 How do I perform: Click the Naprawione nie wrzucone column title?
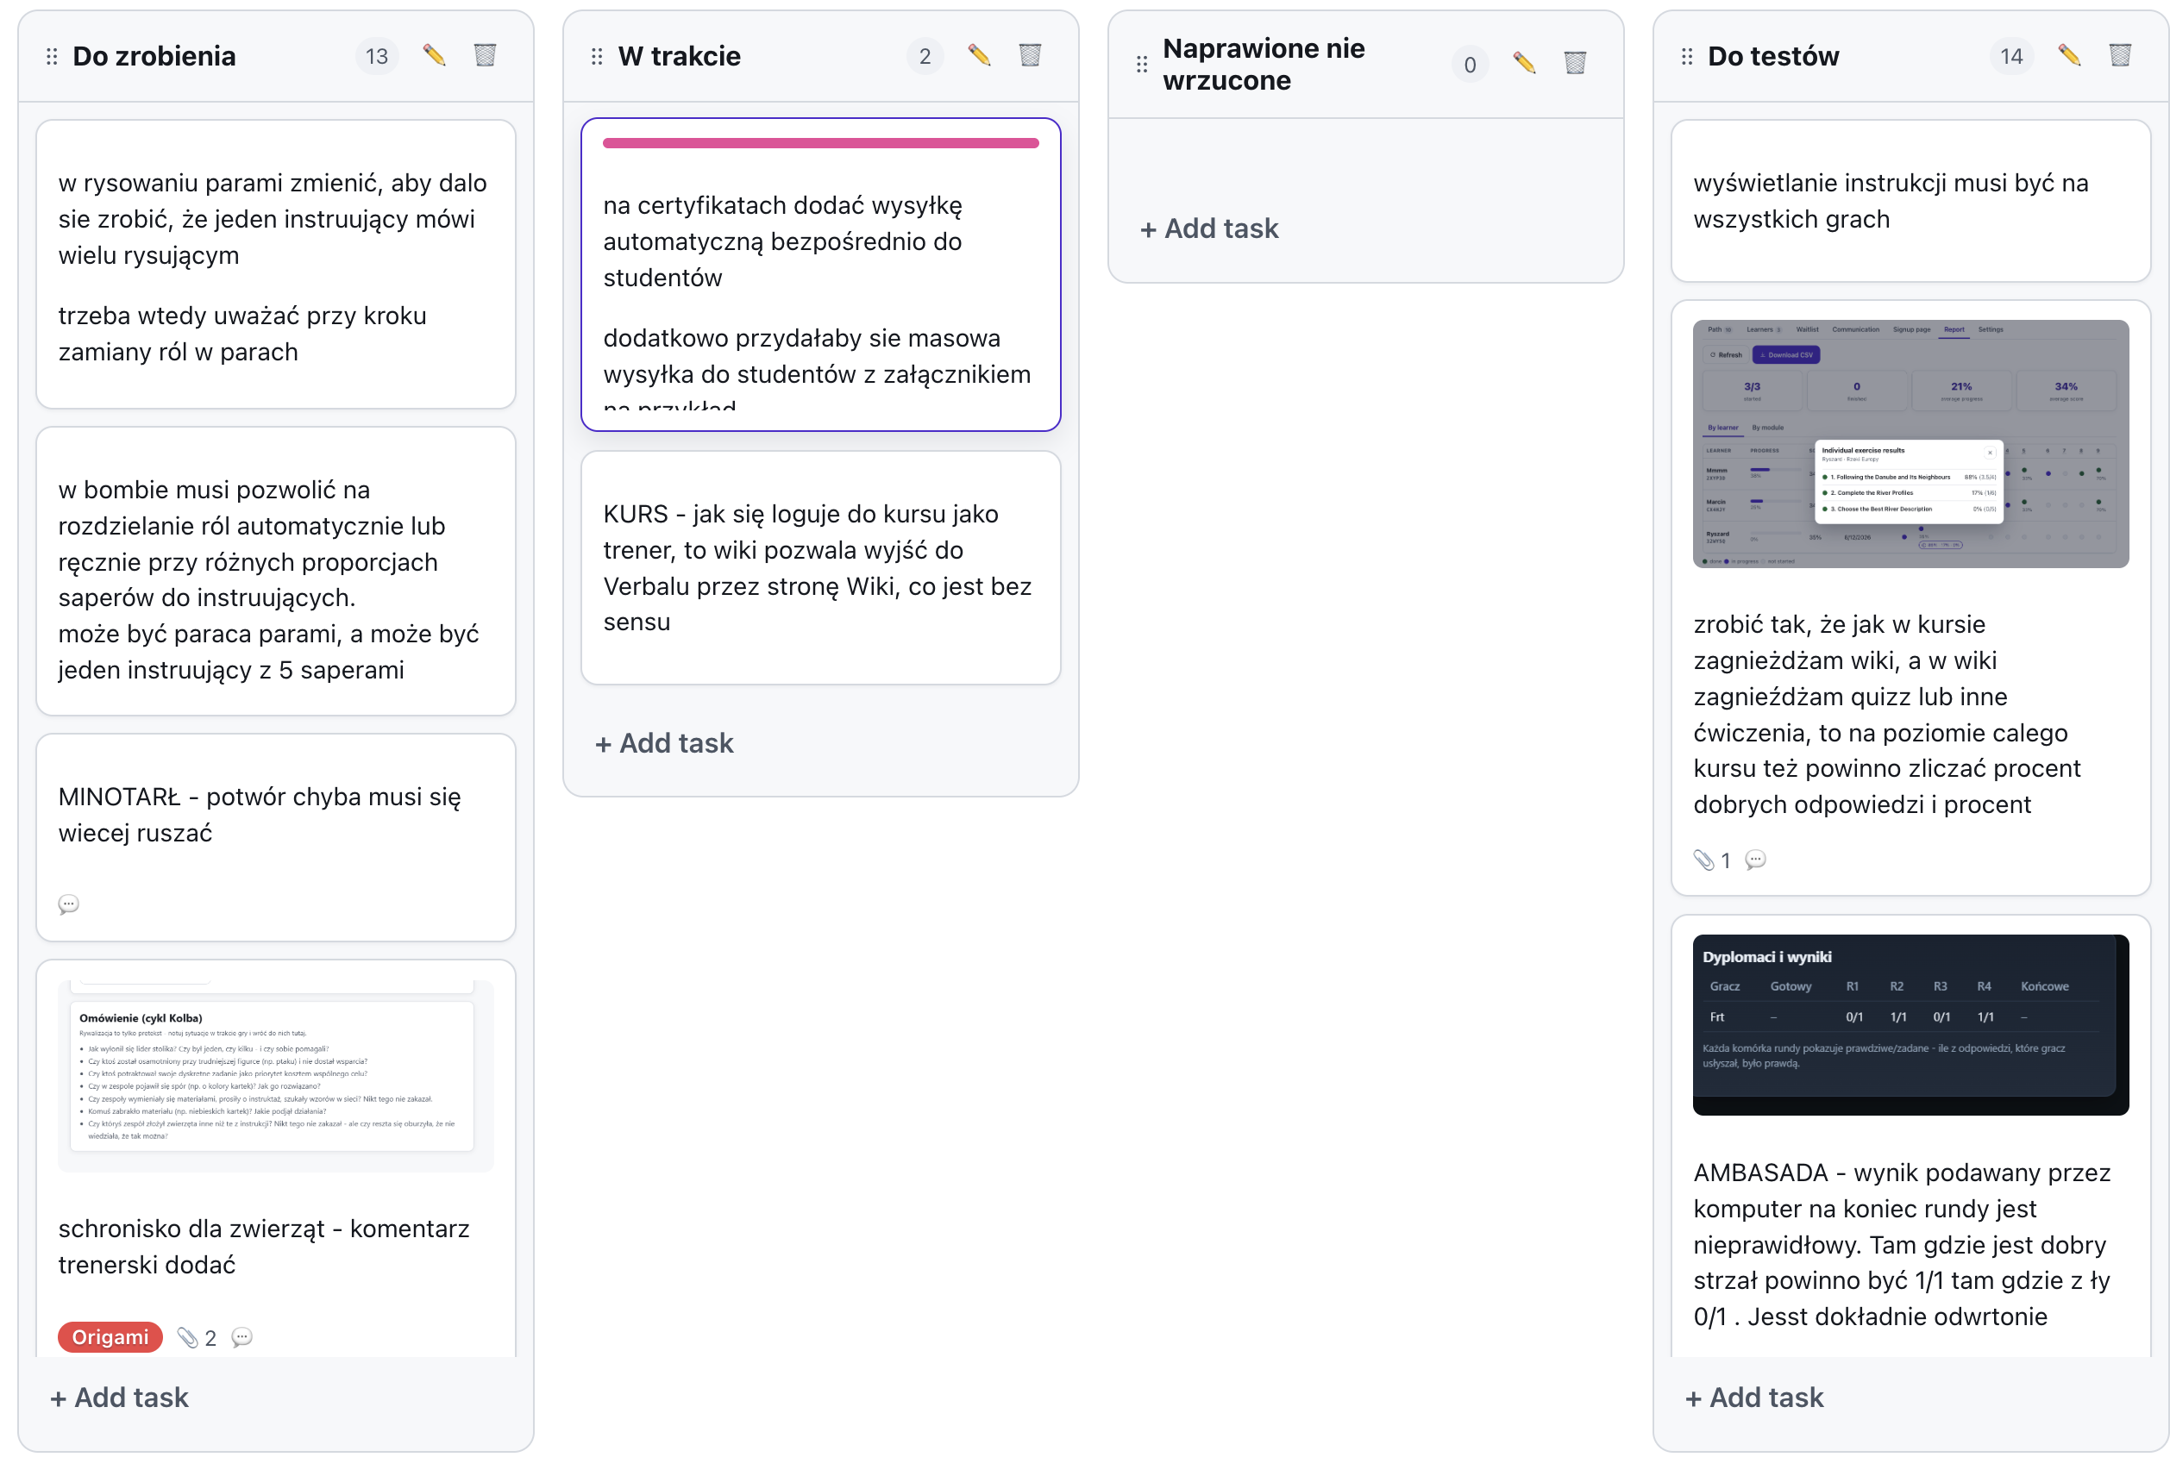(1264, 64)
